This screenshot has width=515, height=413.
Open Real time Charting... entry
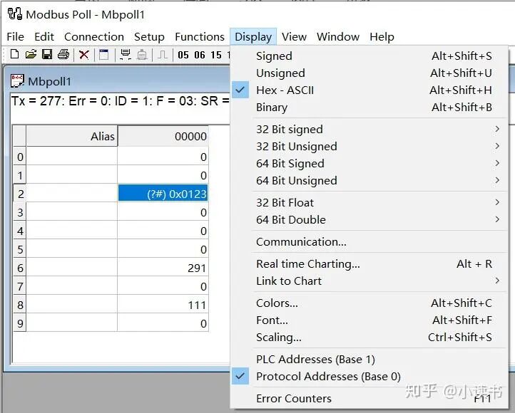tap(369, 264)
